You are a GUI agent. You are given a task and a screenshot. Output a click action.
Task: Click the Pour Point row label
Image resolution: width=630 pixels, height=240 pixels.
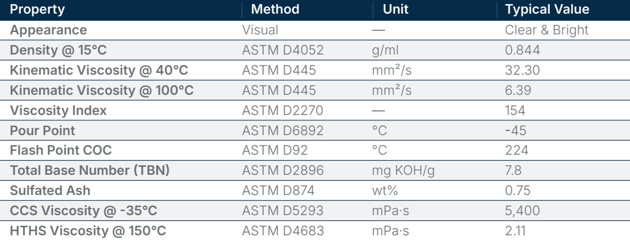coord(43,130)
